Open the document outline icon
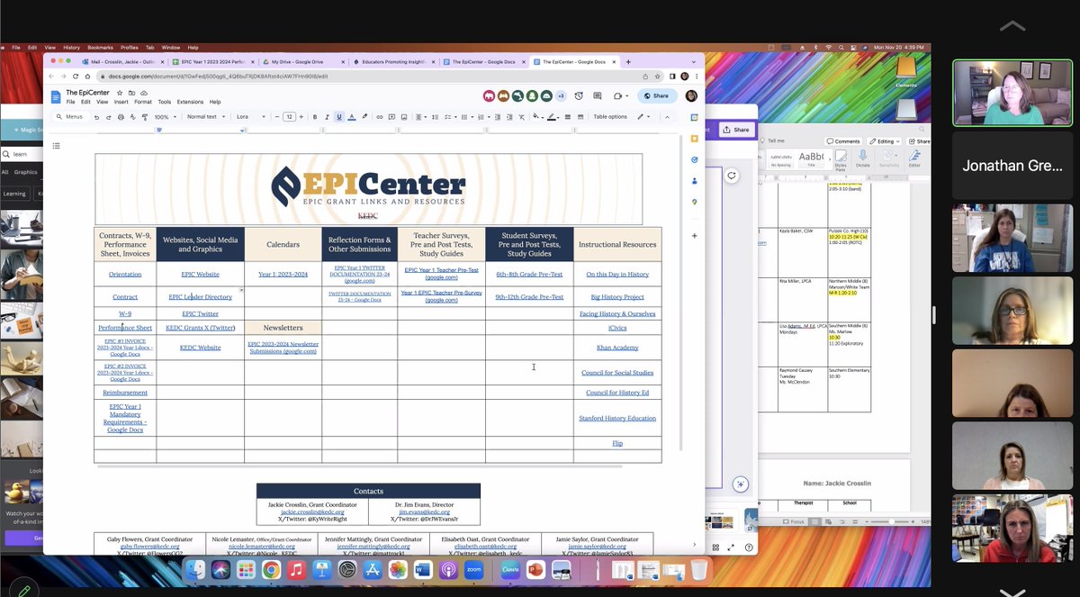1080x597 pixels. 56,145
